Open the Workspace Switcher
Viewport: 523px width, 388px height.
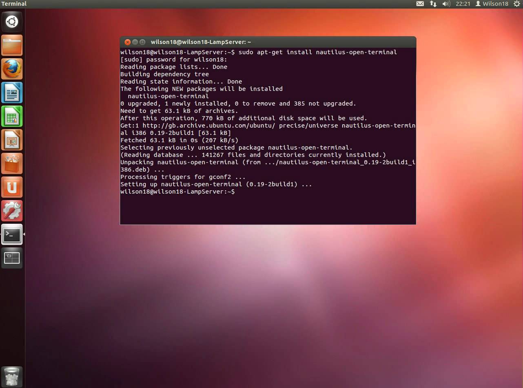pos(12,258)
